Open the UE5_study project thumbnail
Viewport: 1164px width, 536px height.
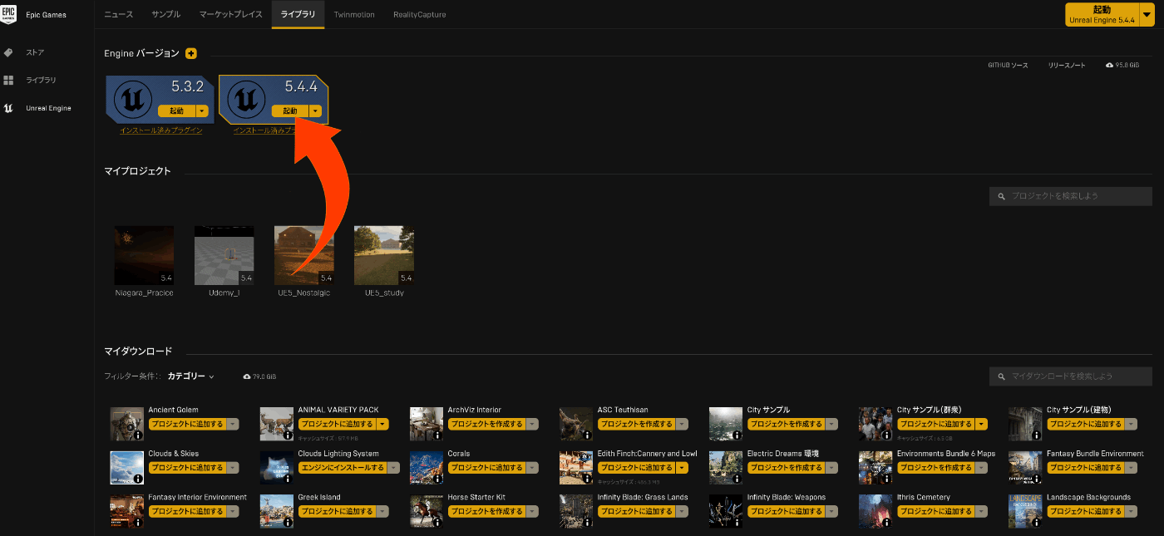[384, 255]
